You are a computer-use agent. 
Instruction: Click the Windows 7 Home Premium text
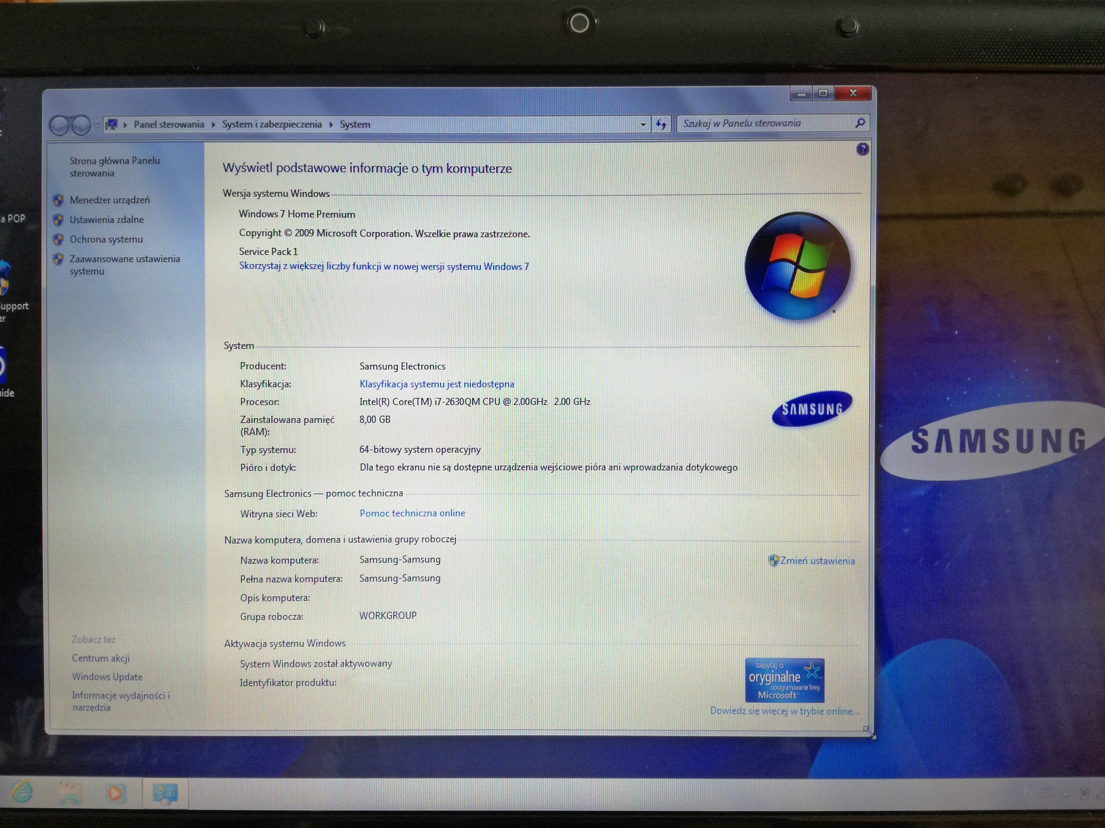pyautogui.click(x=297, y=214)
